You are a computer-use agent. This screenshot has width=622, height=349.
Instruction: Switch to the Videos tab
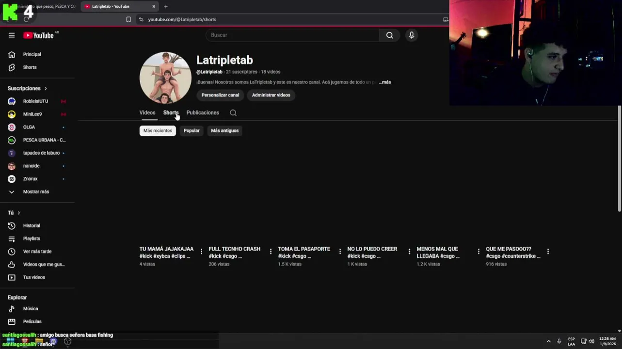point(147,112)
